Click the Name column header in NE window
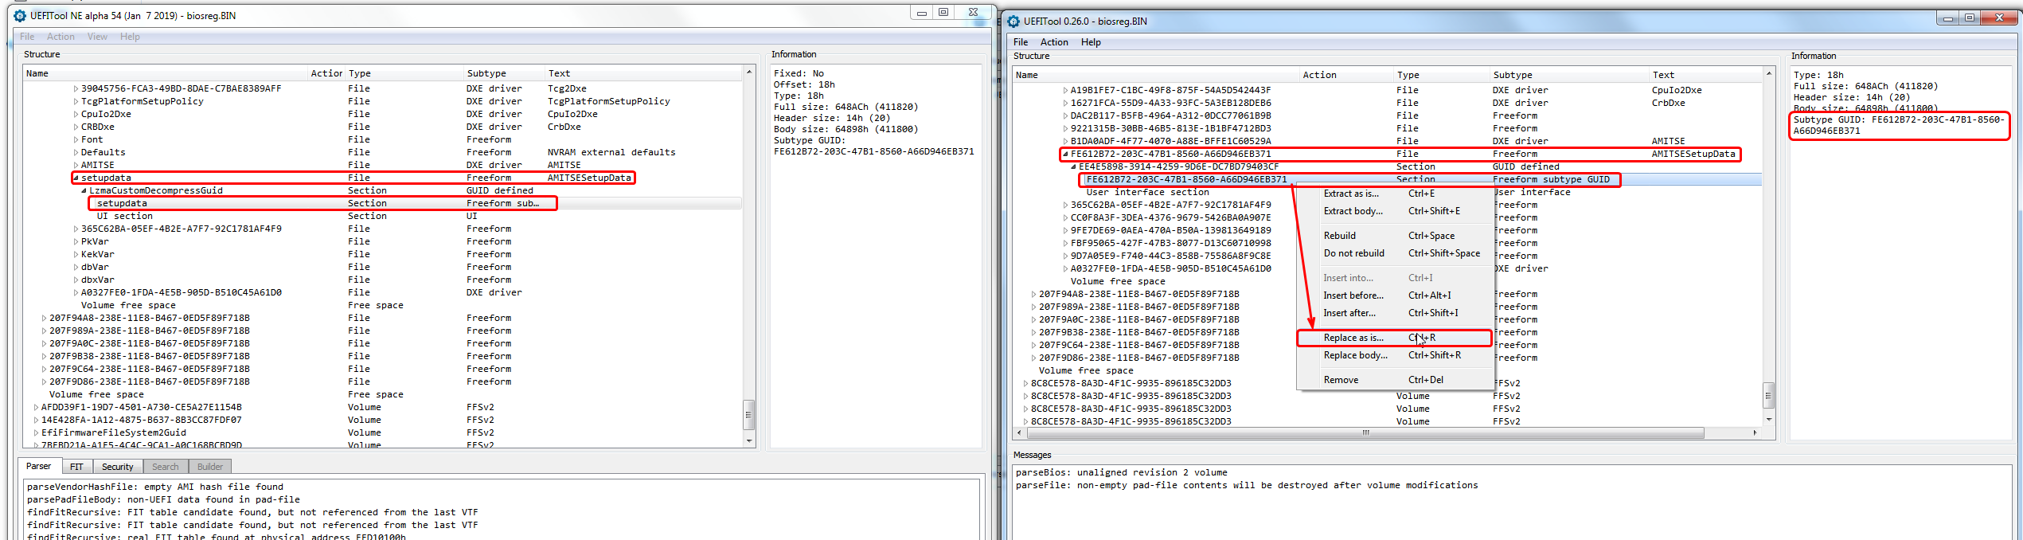Image resolution: width=2023 pixels, height=540 pixels. (x=166, y=73)
